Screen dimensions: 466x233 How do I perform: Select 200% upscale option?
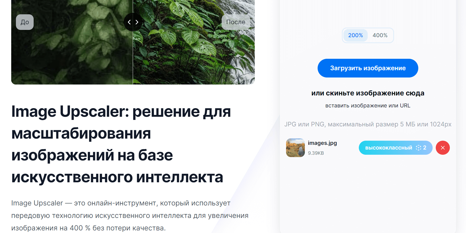(x=355, y=35)
